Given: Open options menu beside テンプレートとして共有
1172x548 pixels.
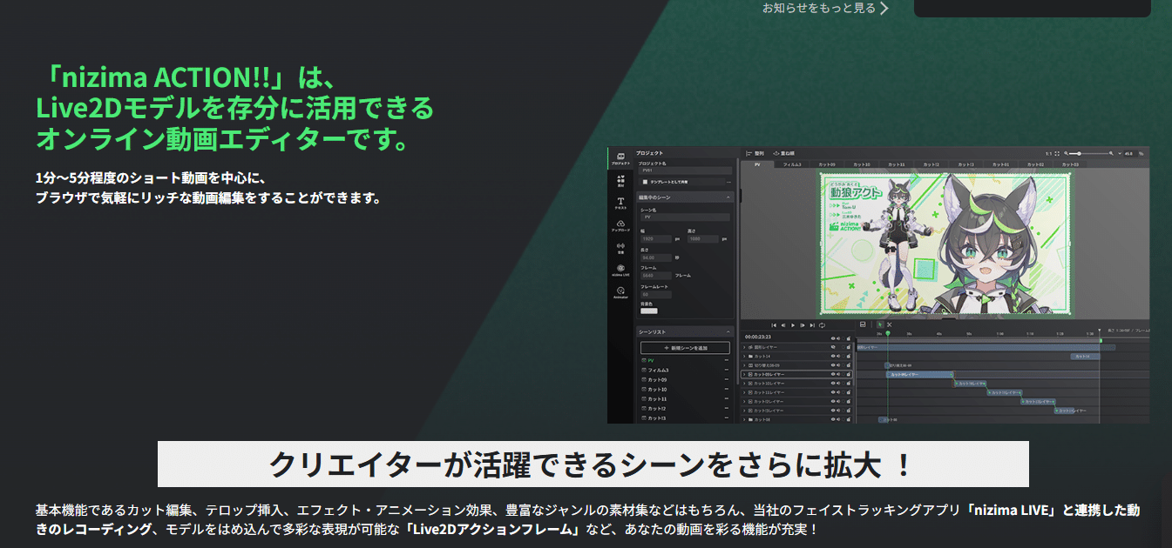Looking at the screenshot, I should [x=728, y=182].
